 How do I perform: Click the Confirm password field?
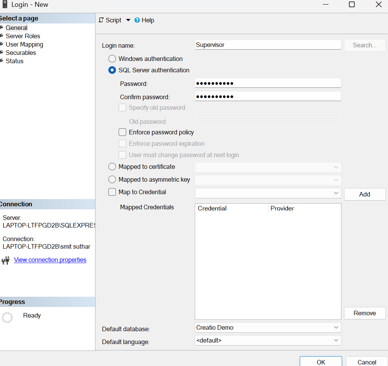coord(268,97)
